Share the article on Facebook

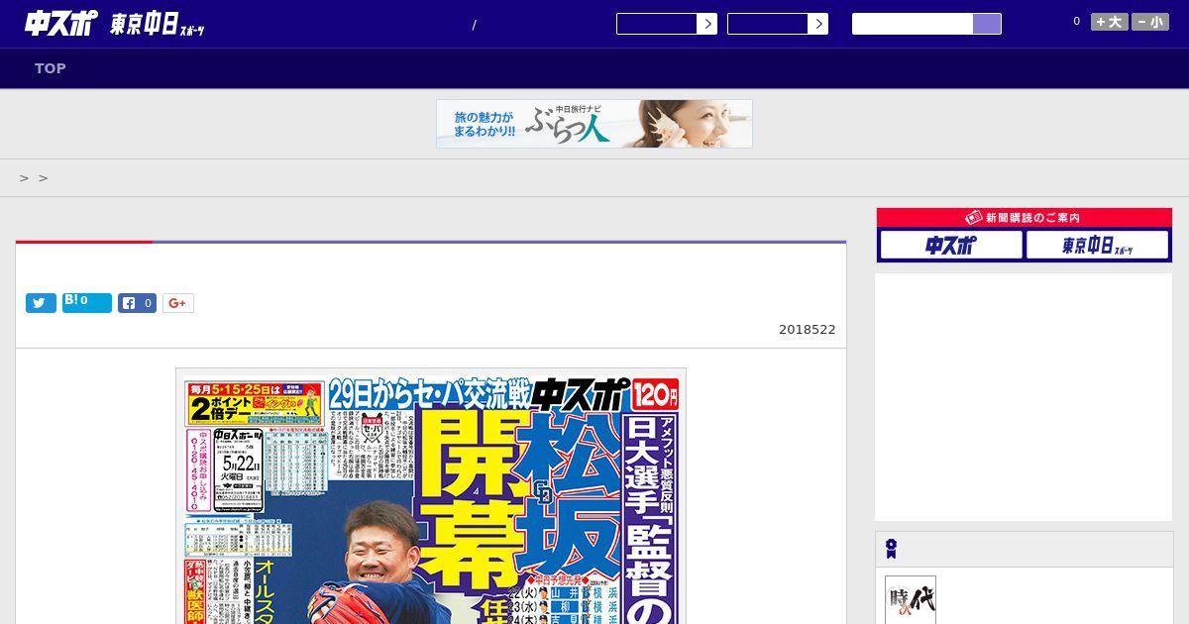138,303
